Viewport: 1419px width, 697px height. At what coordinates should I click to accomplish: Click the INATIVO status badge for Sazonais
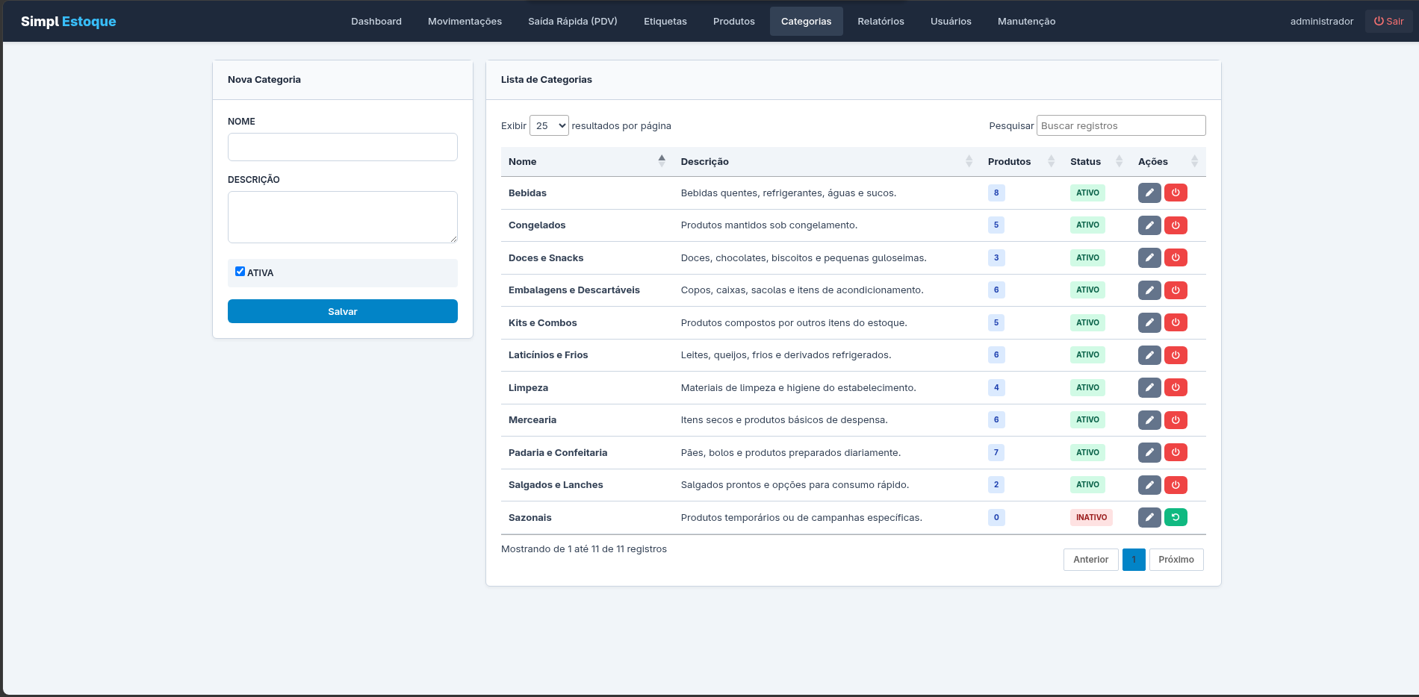[1091, 517]
